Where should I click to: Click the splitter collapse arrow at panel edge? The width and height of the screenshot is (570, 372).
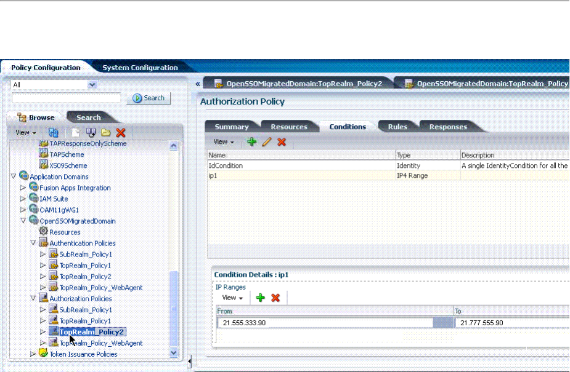(x=189, y=361)
